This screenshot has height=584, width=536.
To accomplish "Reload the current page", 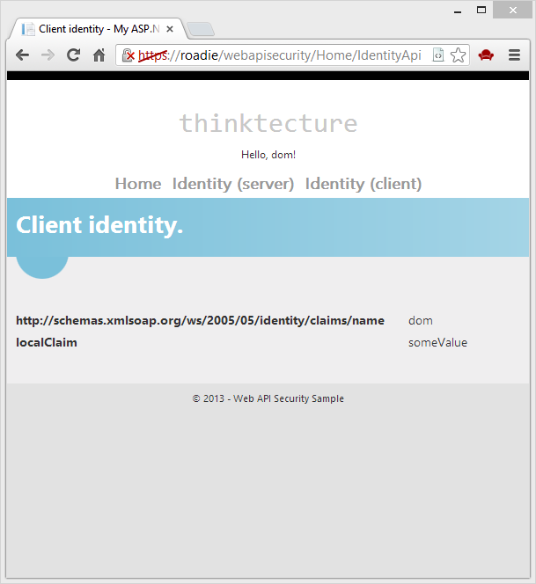I will click(x=74, y=55).
